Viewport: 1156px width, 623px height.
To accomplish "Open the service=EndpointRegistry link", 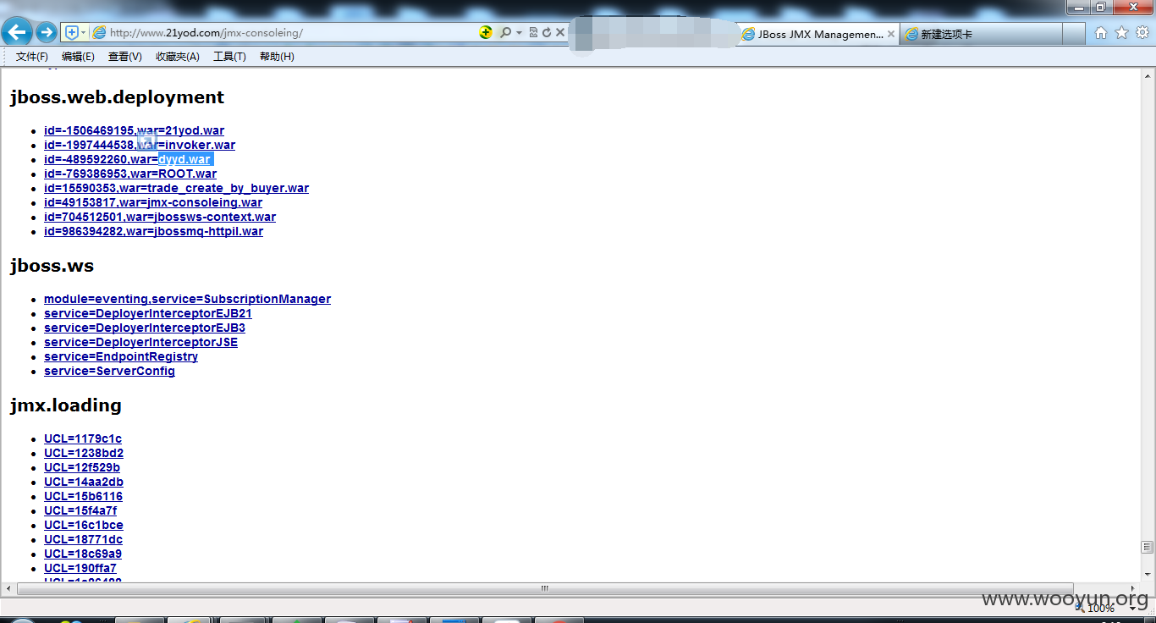I will pos(121,356).
